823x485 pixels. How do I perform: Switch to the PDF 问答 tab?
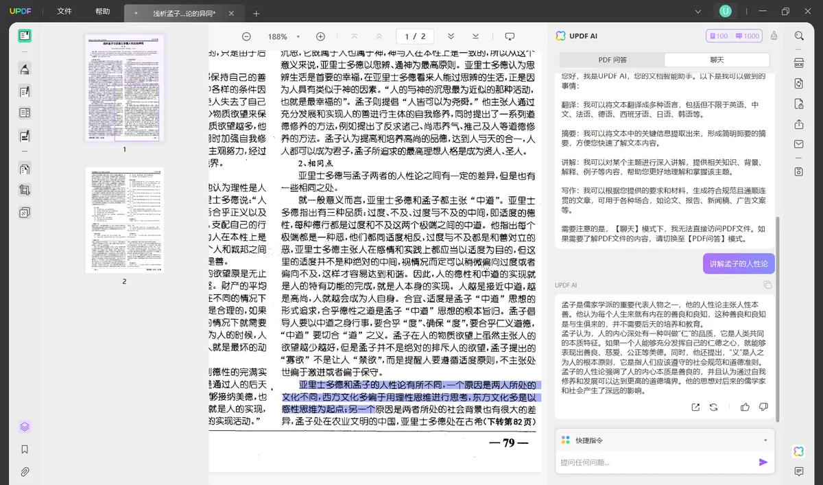612,60
